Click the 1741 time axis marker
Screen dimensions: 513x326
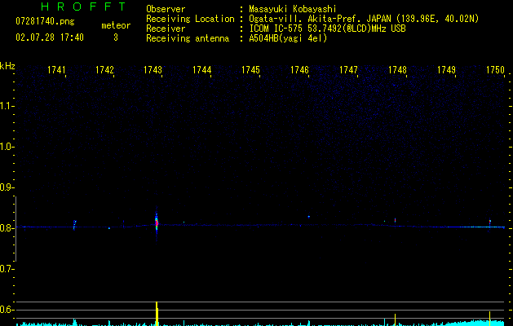[56, 70]
